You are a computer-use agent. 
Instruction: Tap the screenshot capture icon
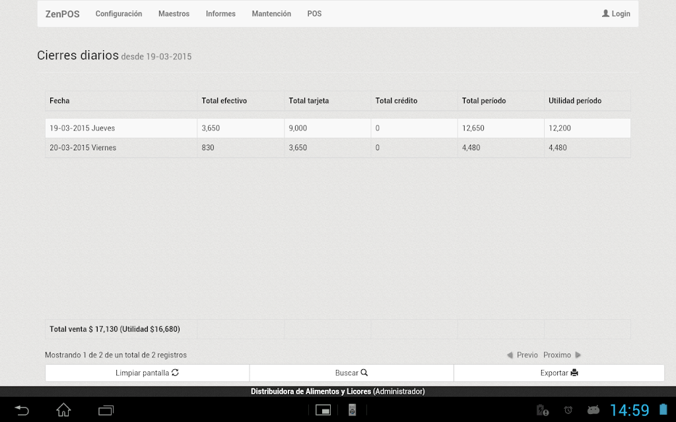click(323, 410)
